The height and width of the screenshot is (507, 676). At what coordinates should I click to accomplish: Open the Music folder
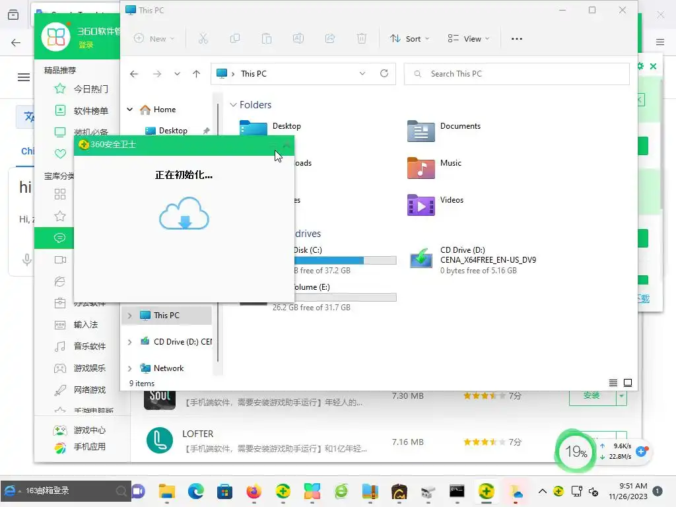click(x=434, y=168)
